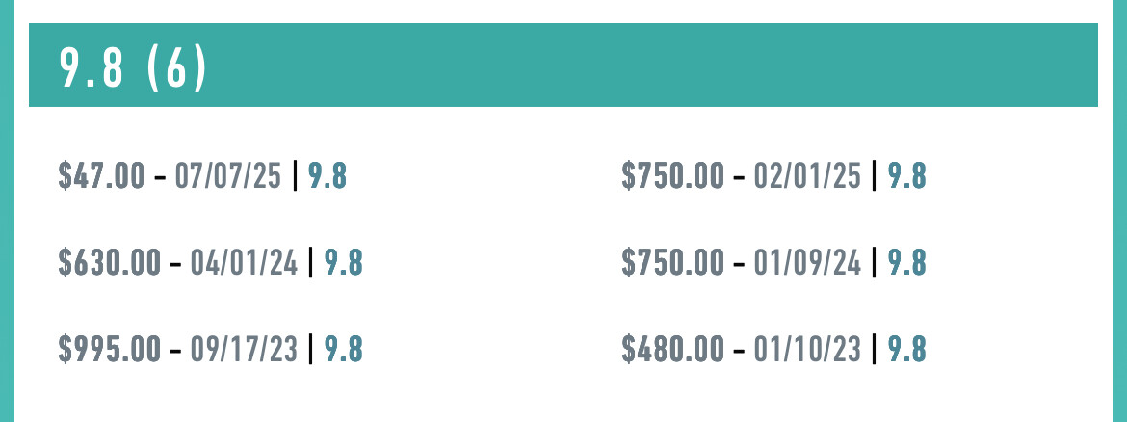Screen dimensions: 1127x422
Task: Select the 9.8 grade link beside 01/10/23
Action: 907,349
